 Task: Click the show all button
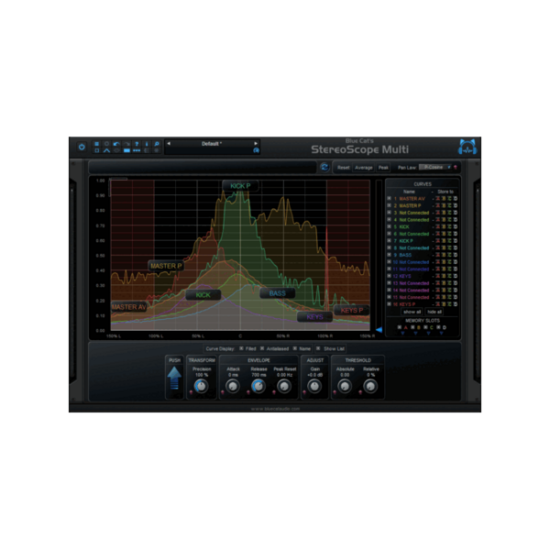[x=412, y=312]
